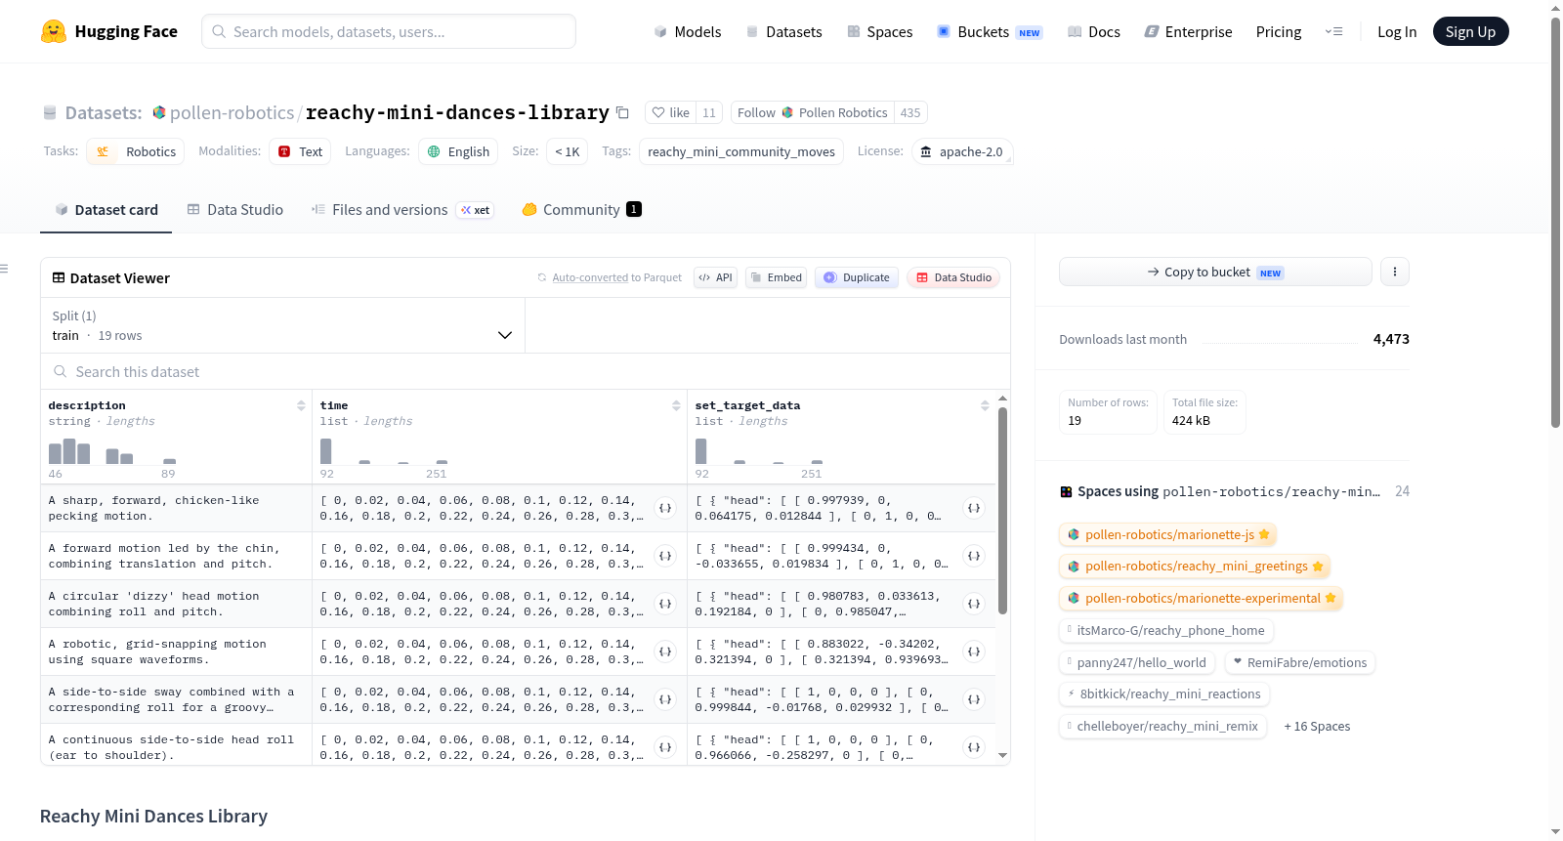Viewport: 1563px width, 841px height.
Task: Click the Log In link
Action: tap(1397, 31)
